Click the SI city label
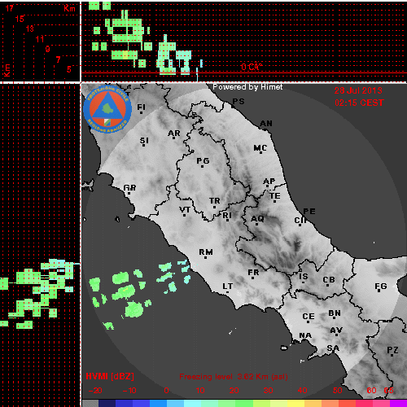 [x=144, y=141]
